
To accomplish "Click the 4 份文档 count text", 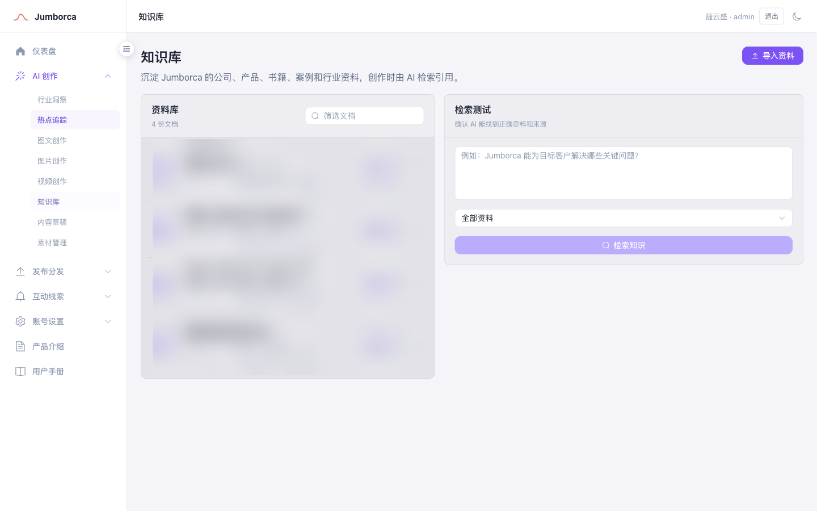I will (165, 124).
